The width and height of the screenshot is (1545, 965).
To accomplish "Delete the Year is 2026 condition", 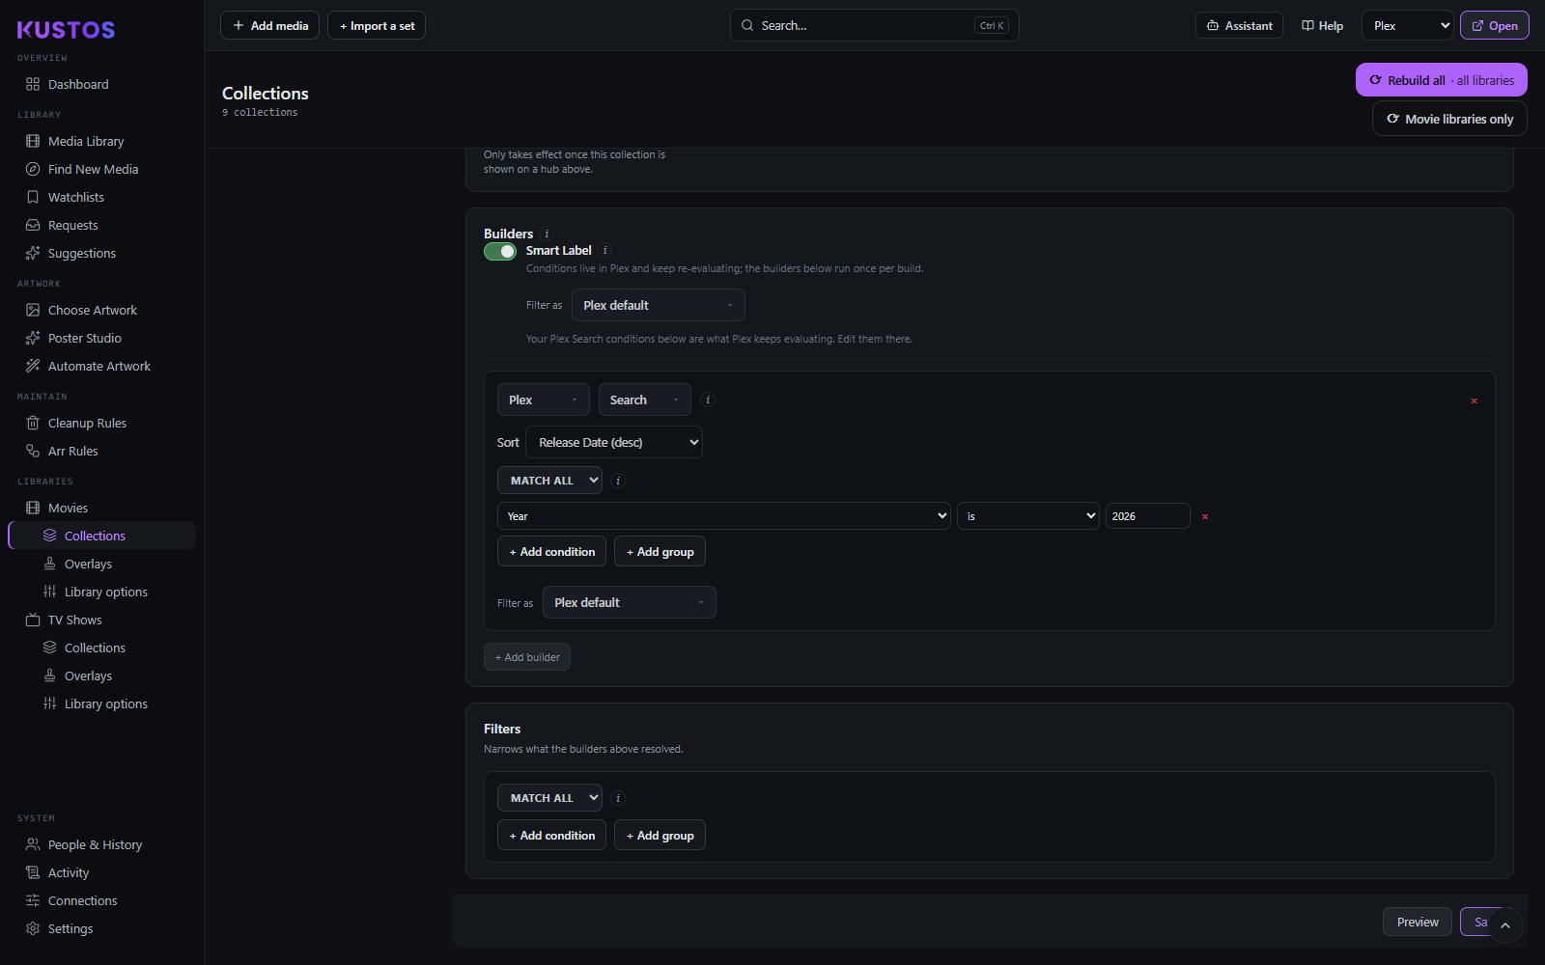I will (x=1205, y=516).
